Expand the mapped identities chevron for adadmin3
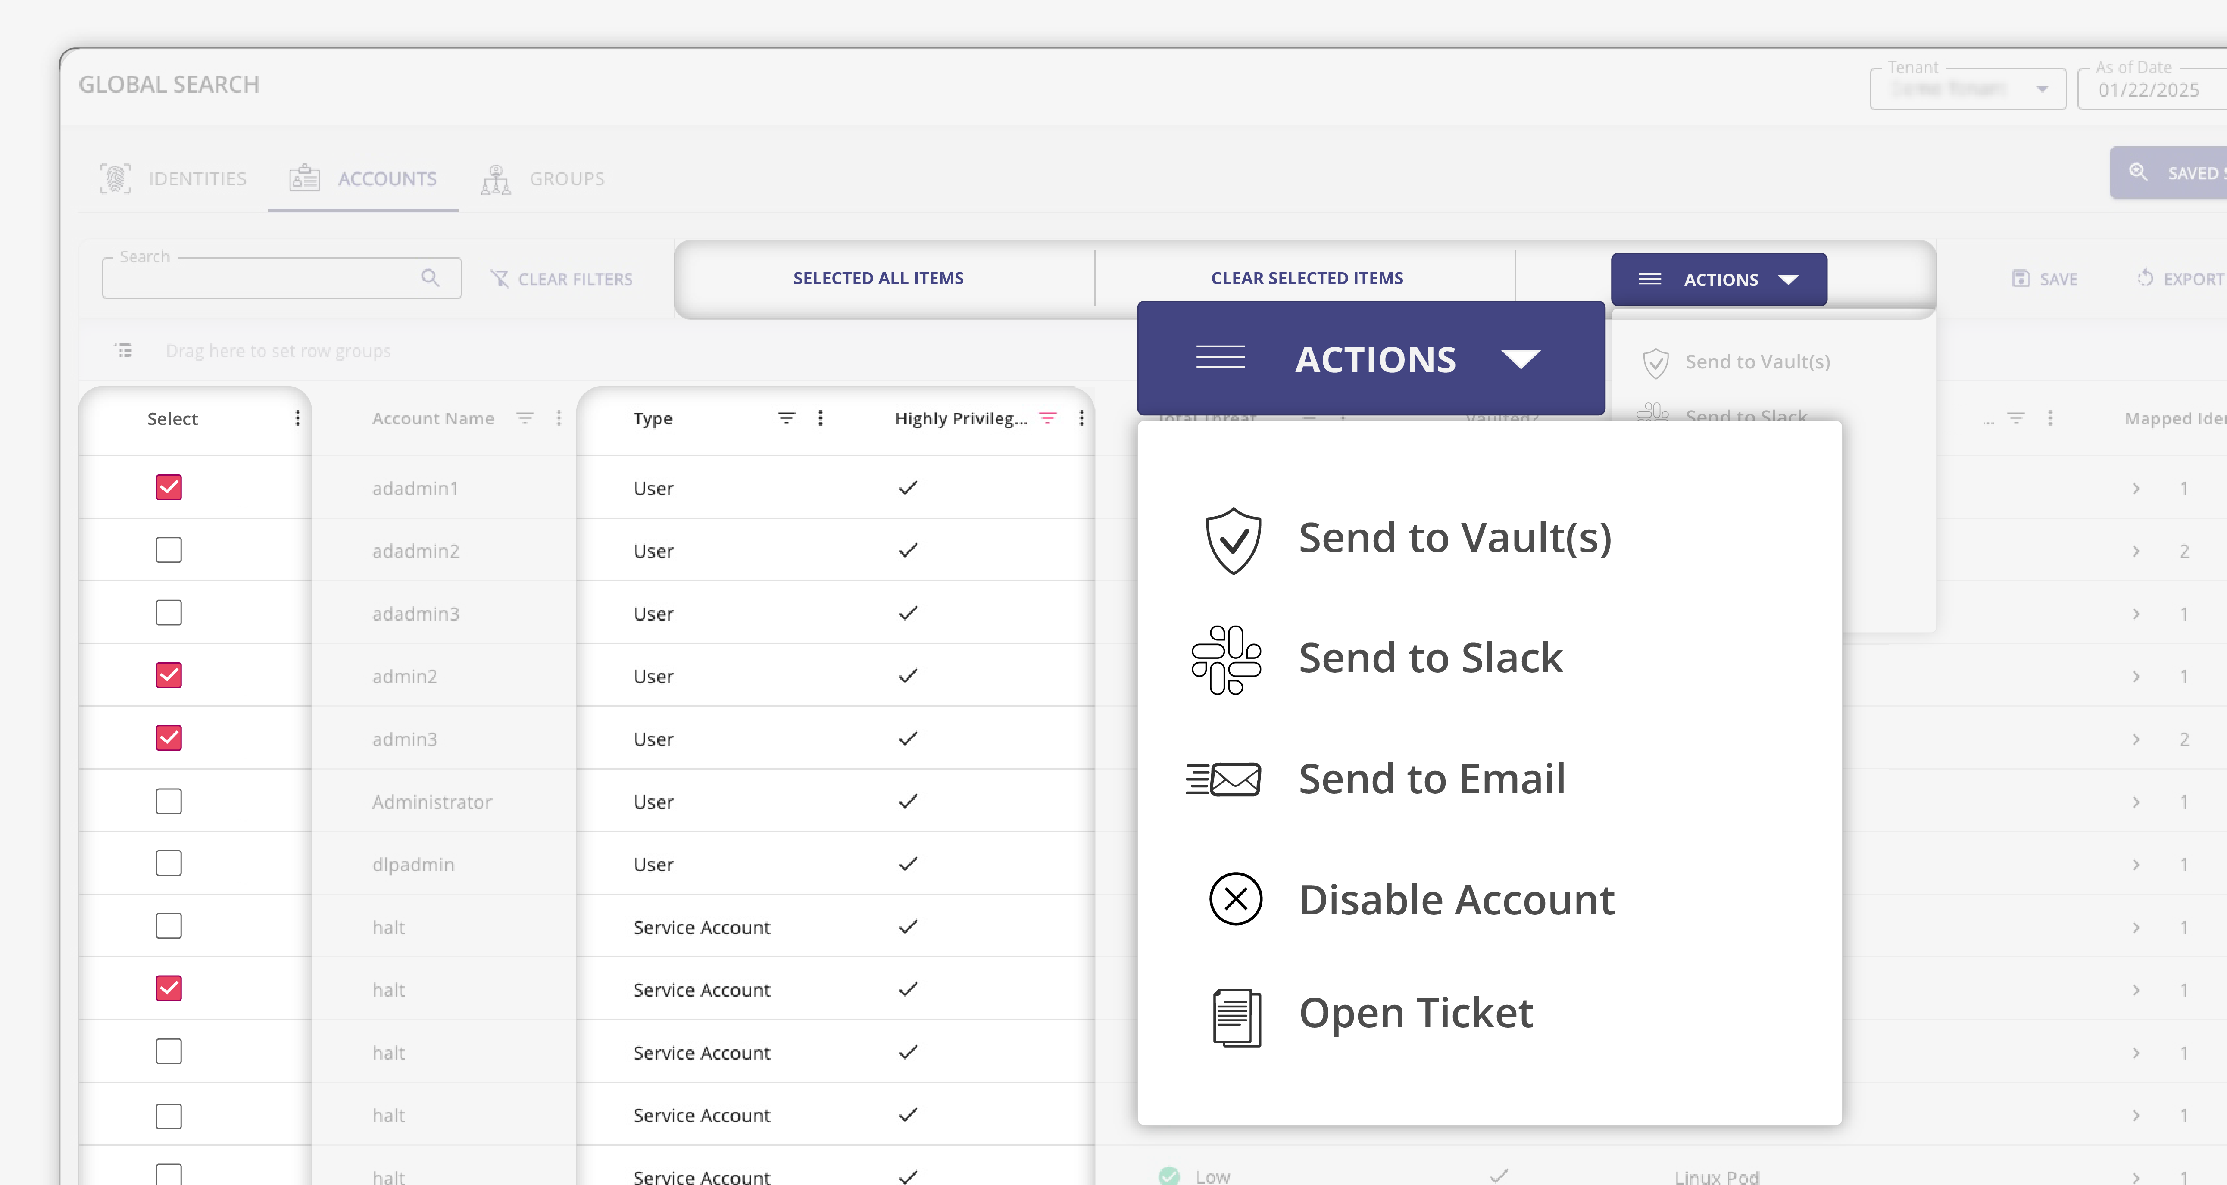2227x1185 pixels. [x=2135, y=614]
